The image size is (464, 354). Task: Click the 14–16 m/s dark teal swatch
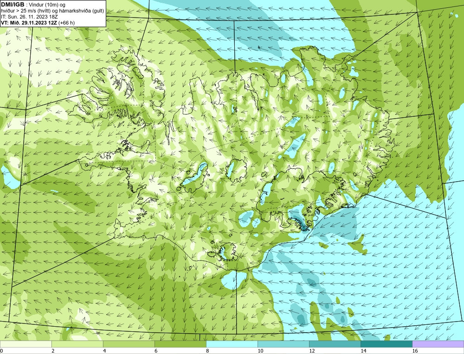(386, 344)
